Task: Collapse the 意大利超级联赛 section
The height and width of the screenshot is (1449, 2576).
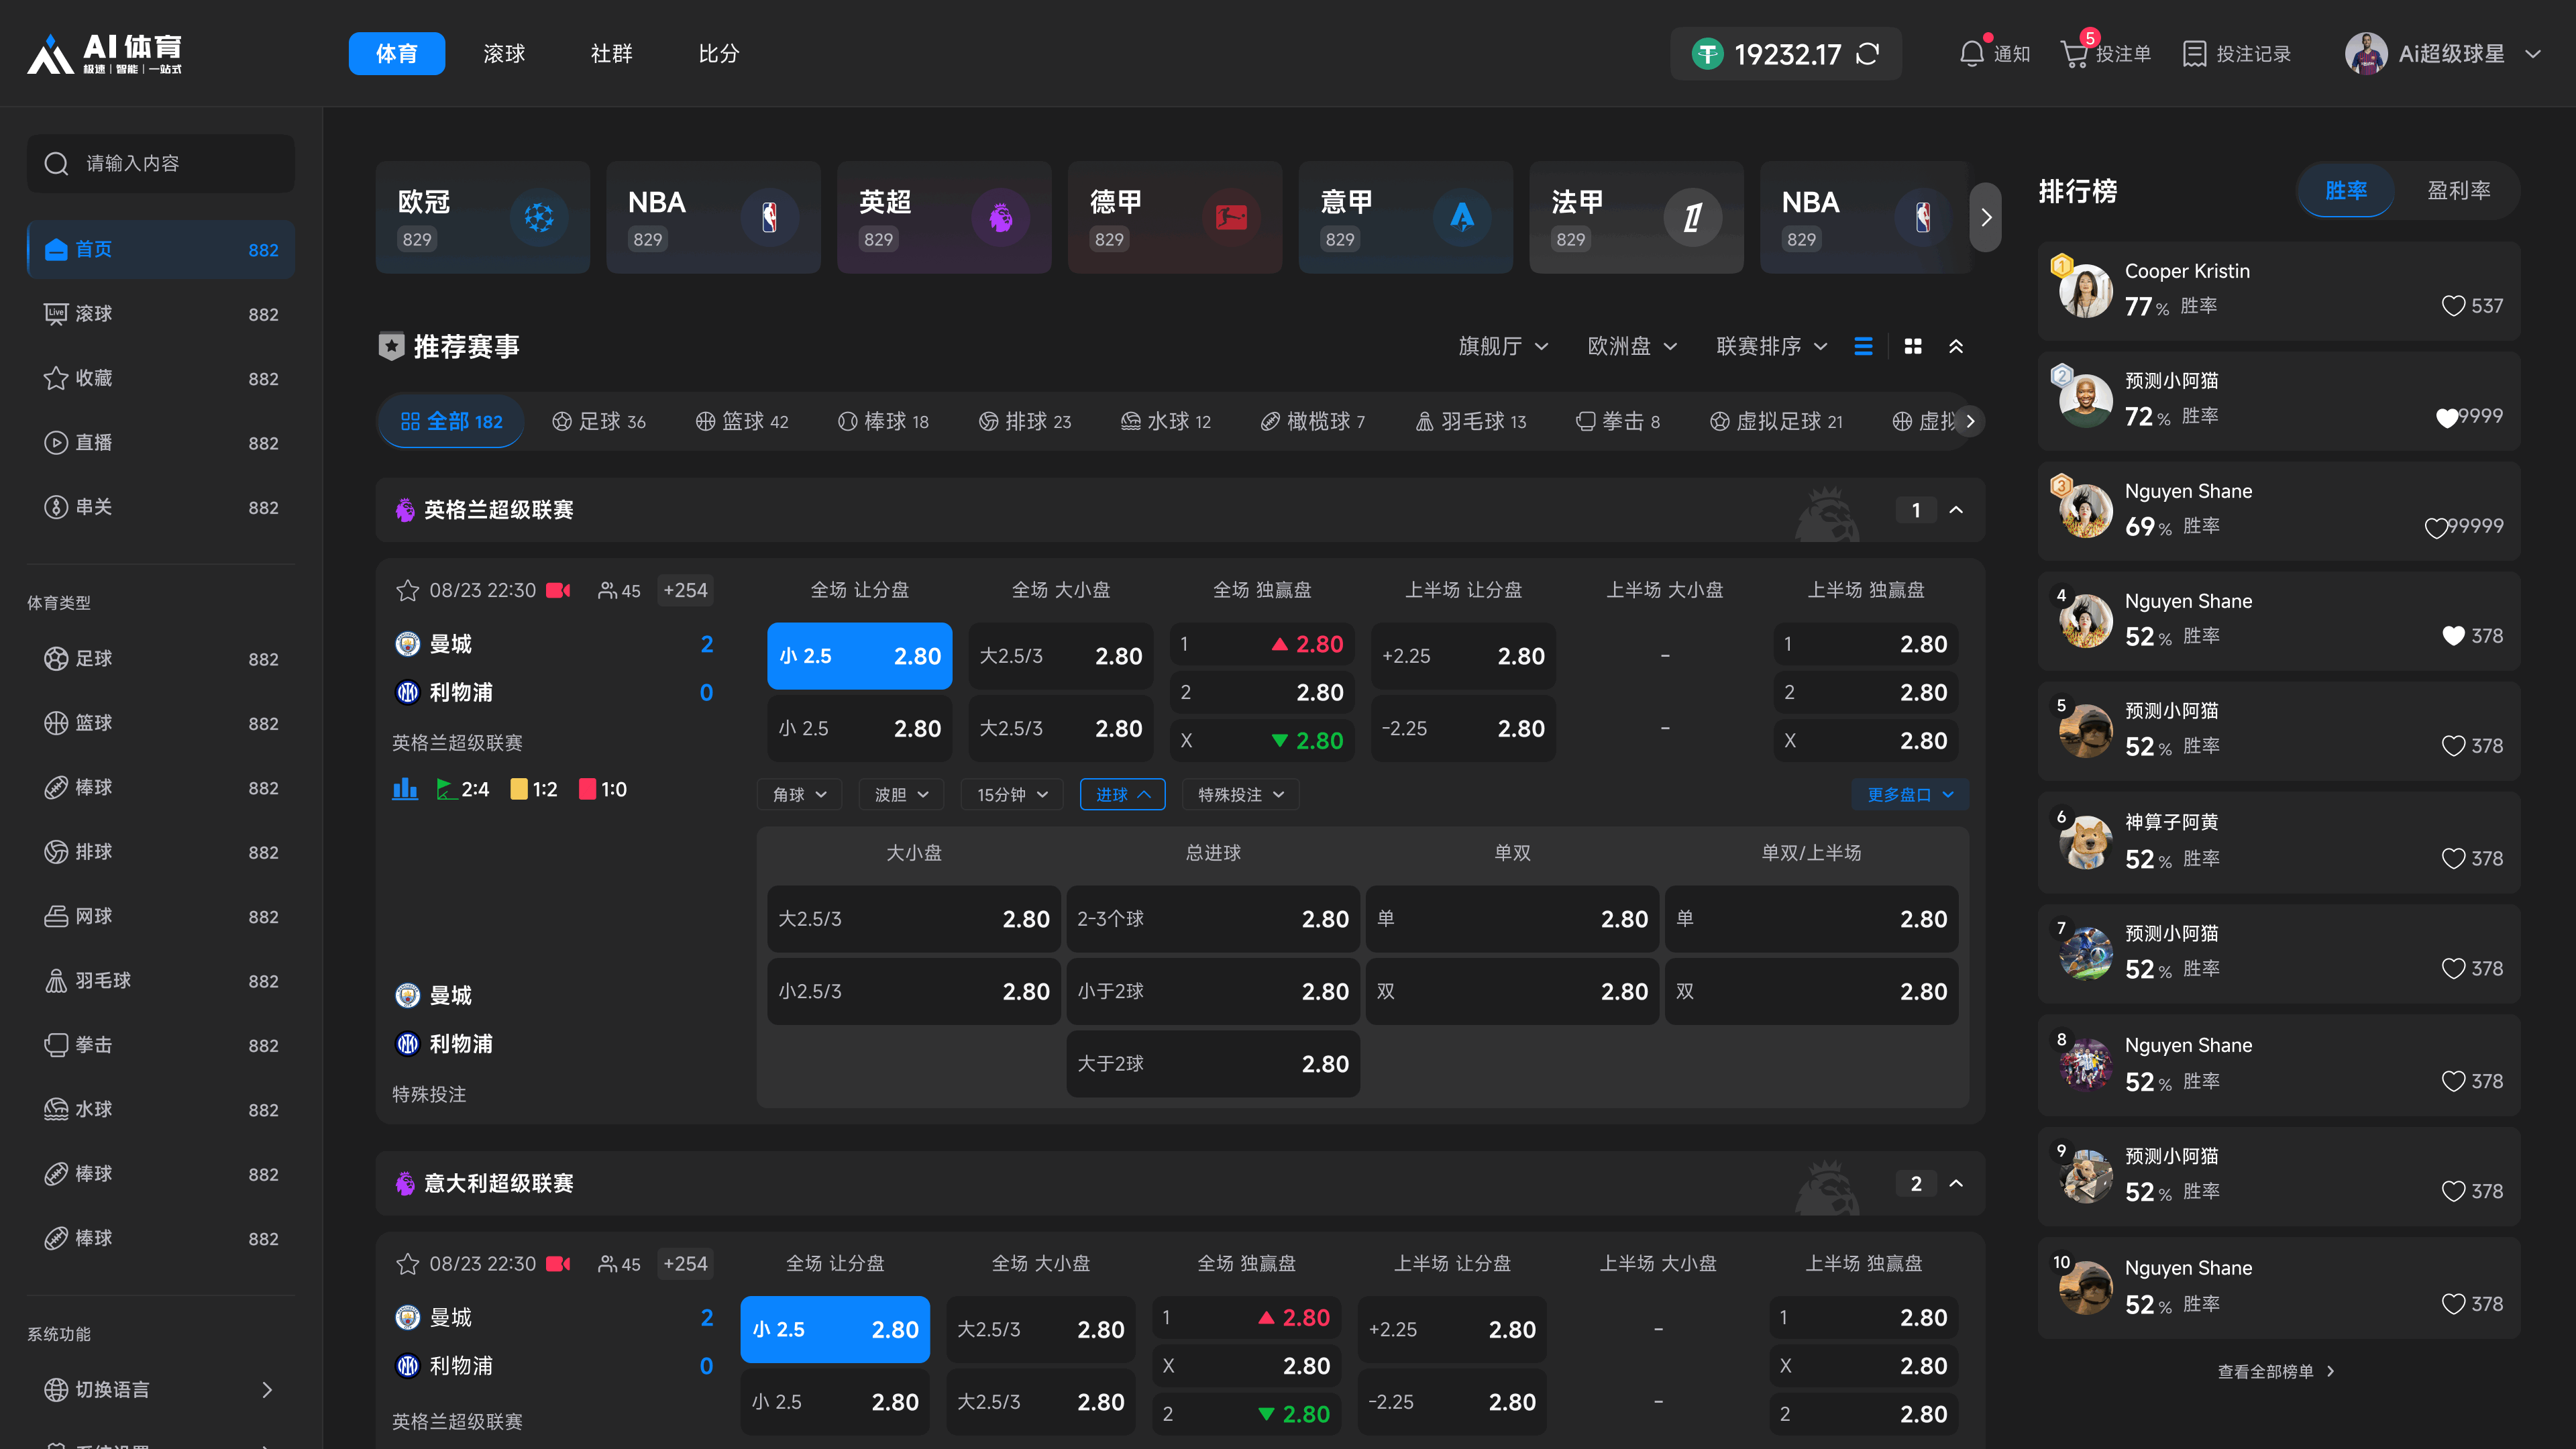Action: [x=1956, y=1184]
